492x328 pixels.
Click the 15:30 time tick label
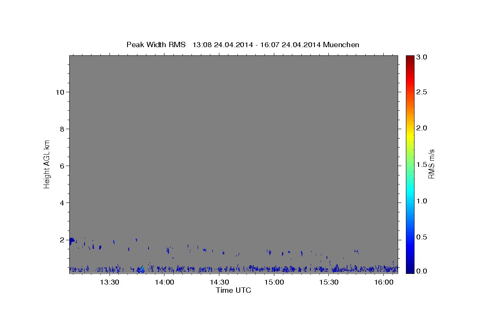pos(329,282)
